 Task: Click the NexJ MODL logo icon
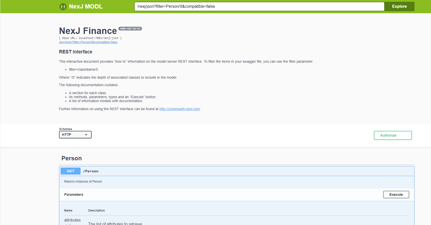point(63,7)
